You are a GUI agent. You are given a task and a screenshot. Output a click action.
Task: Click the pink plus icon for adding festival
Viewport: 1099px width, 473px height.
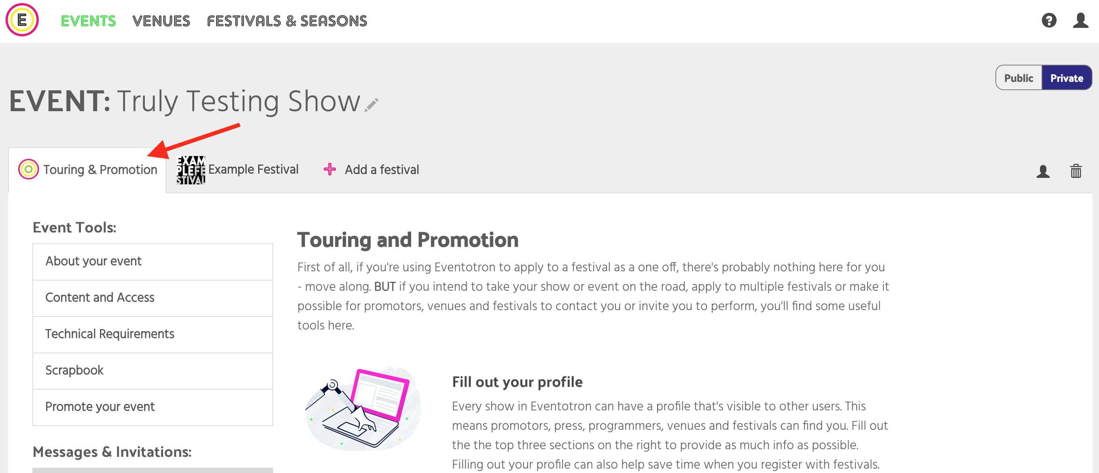tap(329, 169)
